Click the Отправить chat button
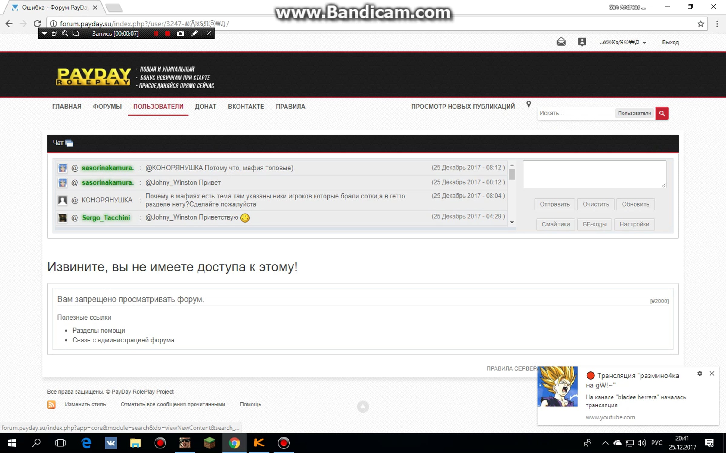Screen dimensions: 726x453 click(x=554, y=204)
